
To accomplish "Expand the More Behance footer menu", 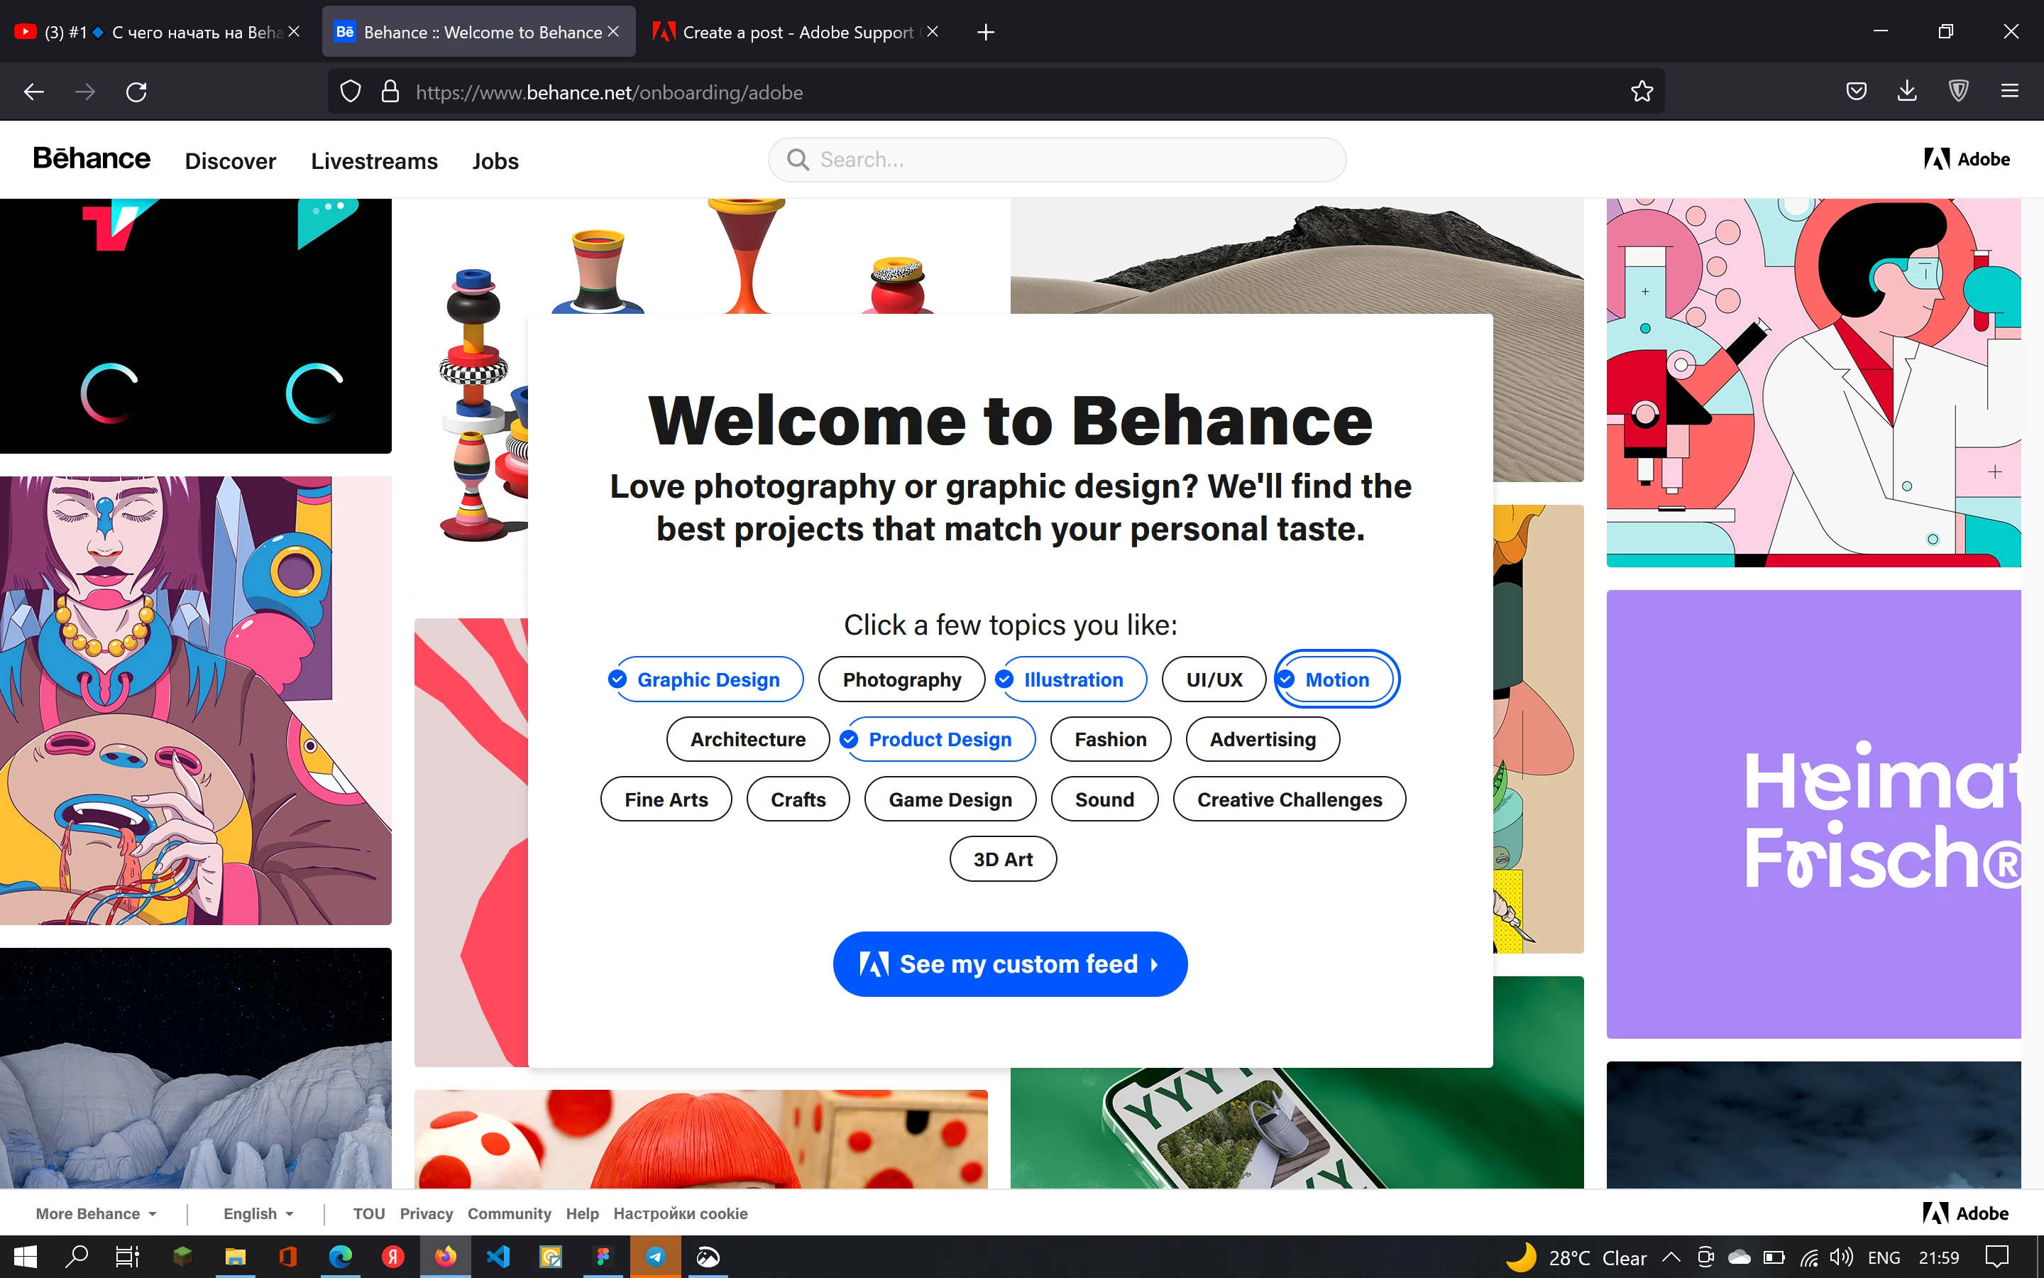I will 95,1213.
